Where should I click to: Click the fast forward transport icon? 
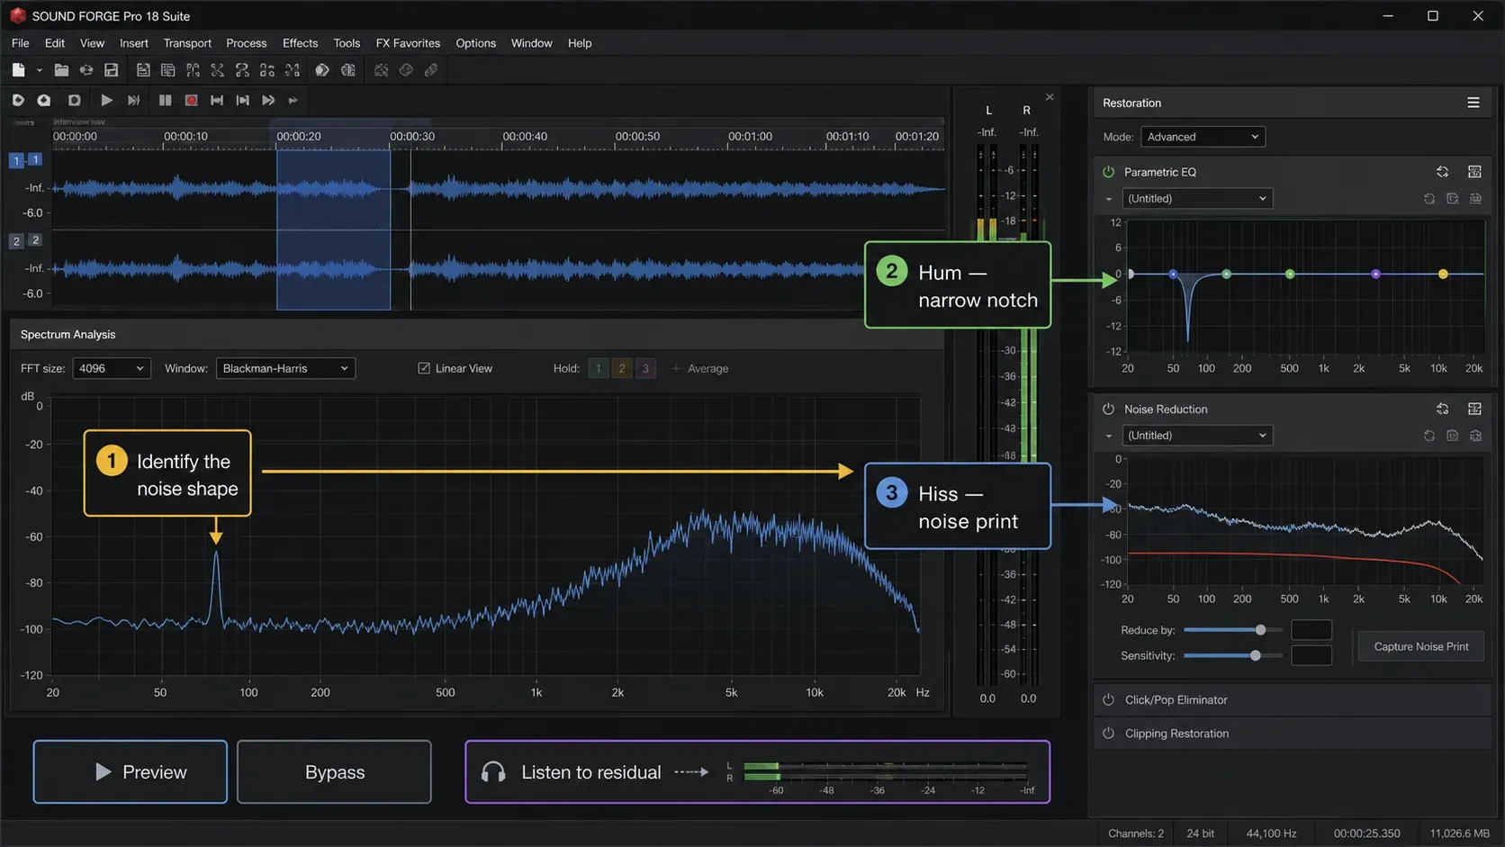click(x=268, y=100)
